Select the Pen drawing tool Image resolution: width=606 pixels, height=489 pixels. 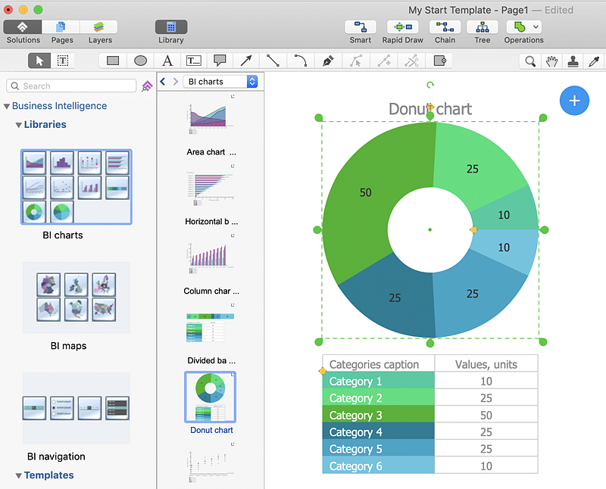click(x=328, y=61)
